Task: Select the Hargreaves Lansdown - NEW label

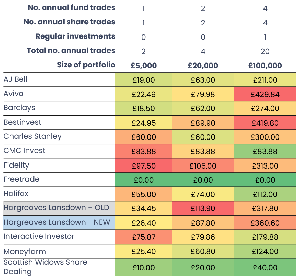Action: point(57,222)
